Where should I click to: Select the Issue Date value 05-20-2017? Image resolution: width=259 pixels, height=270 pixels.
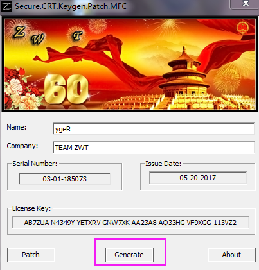198,178
